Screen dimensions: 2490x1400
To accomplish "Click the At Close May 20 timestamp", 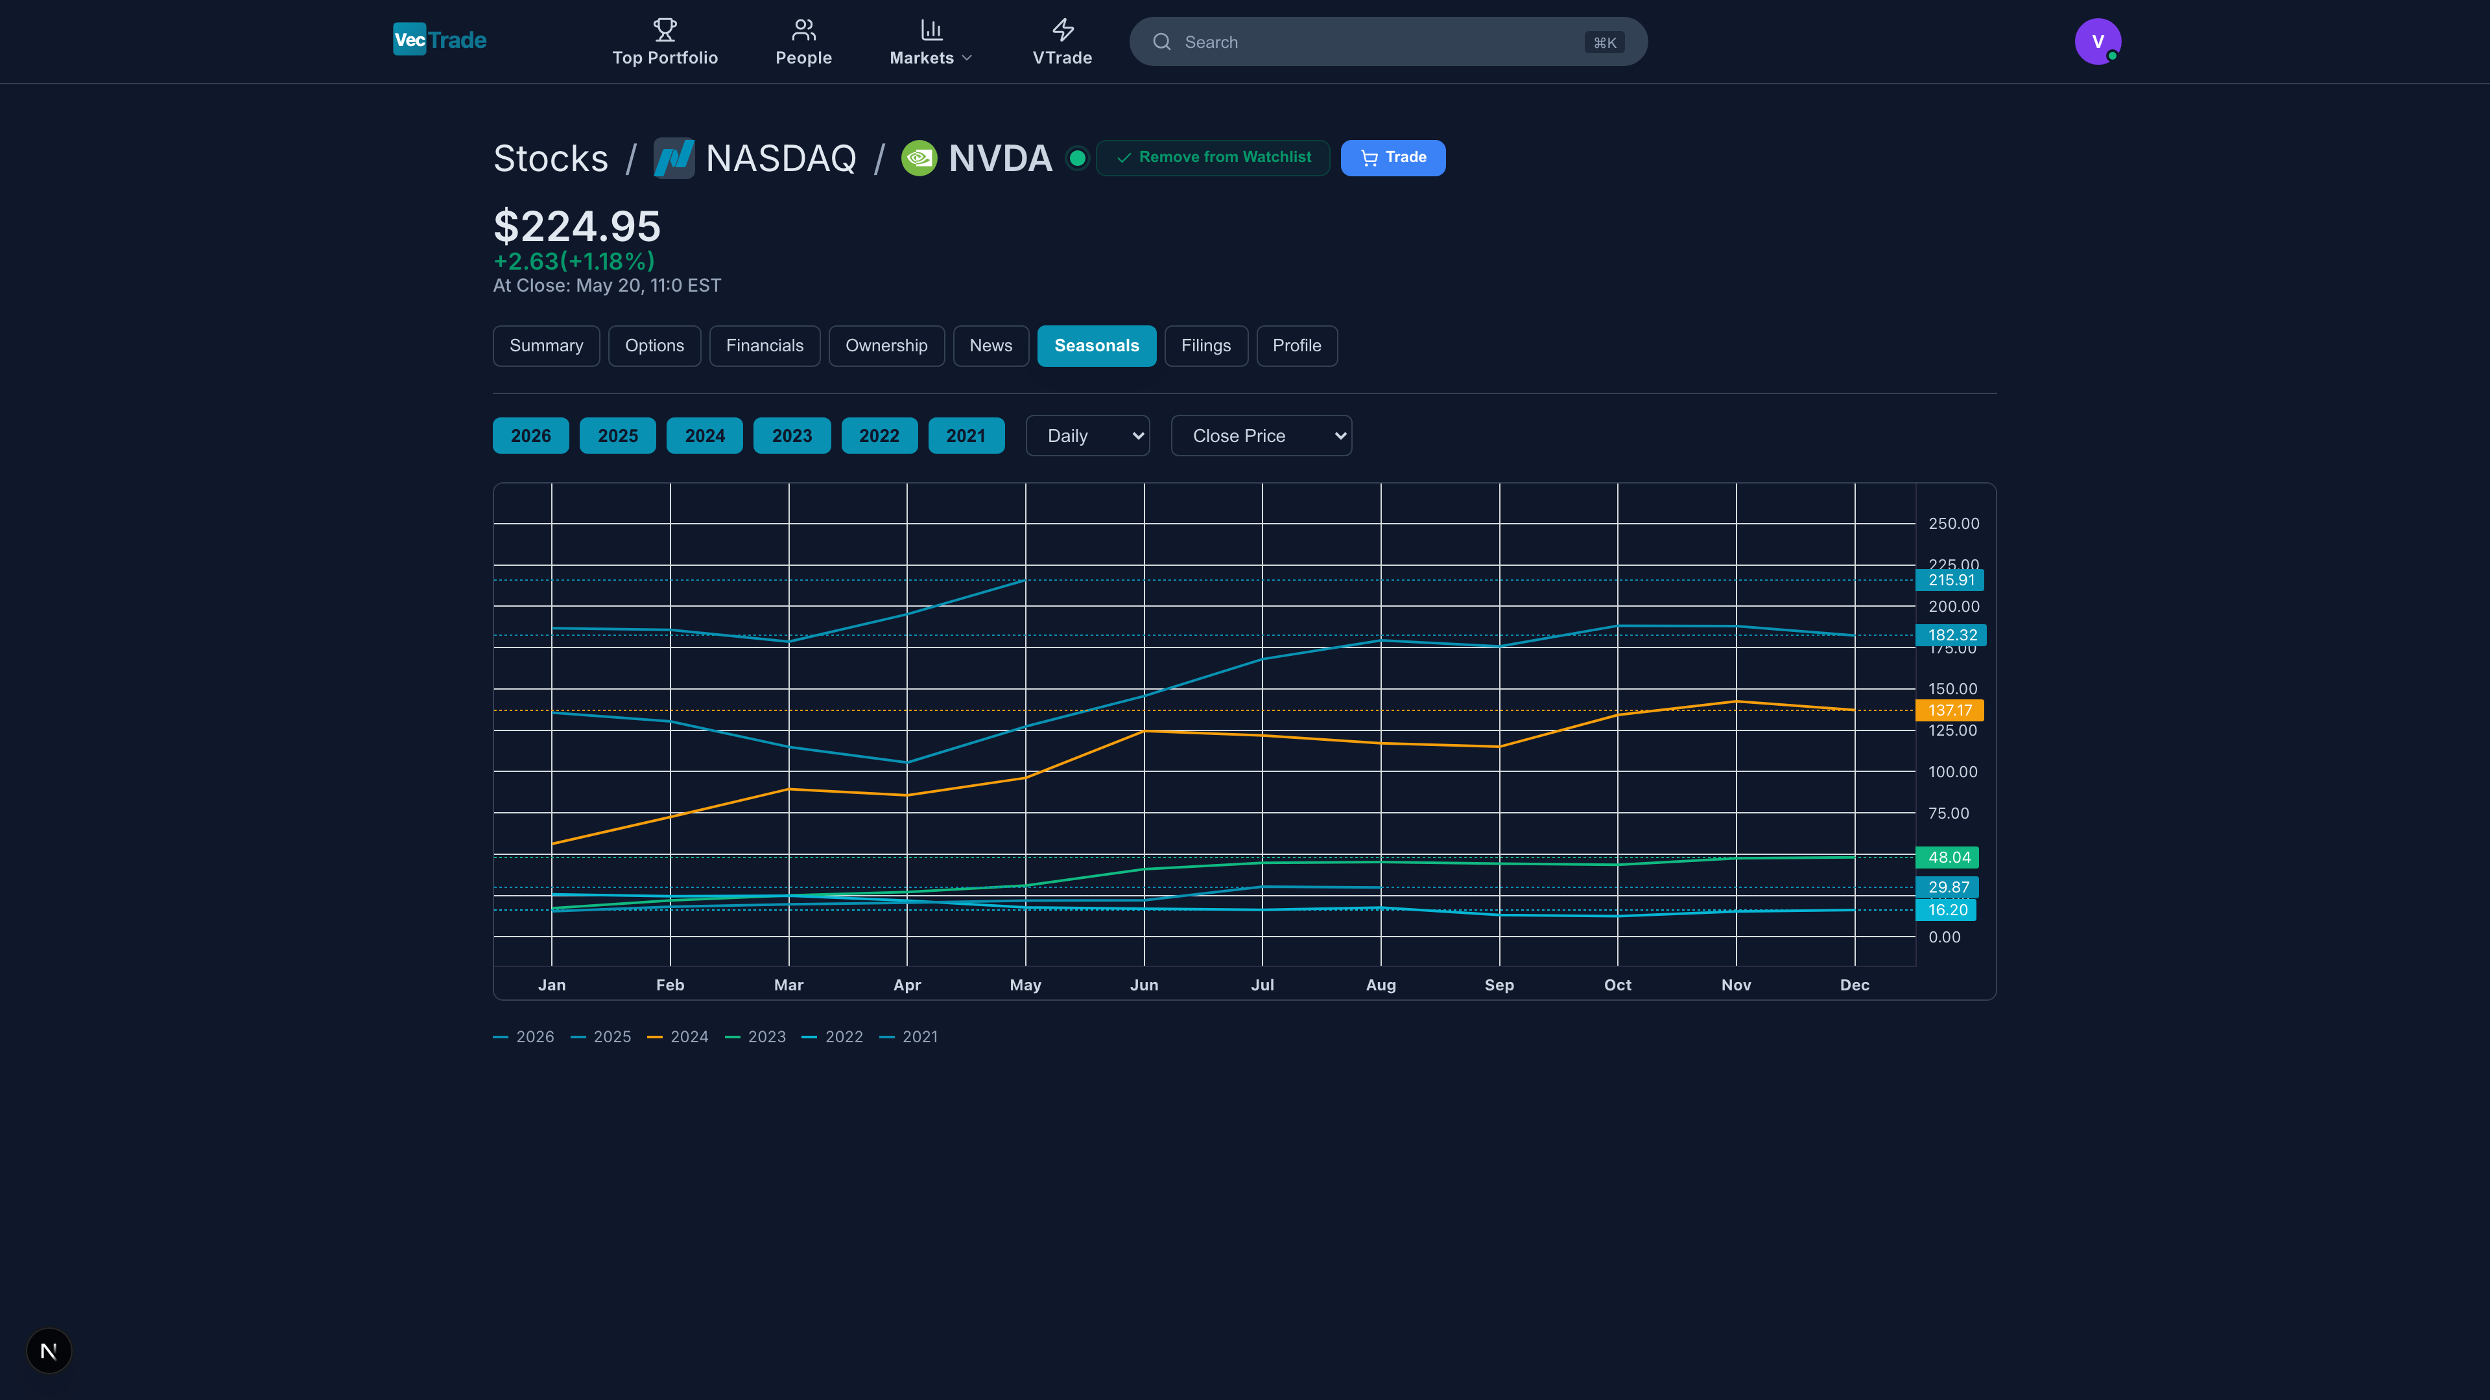I will click(x=607, y=286).
